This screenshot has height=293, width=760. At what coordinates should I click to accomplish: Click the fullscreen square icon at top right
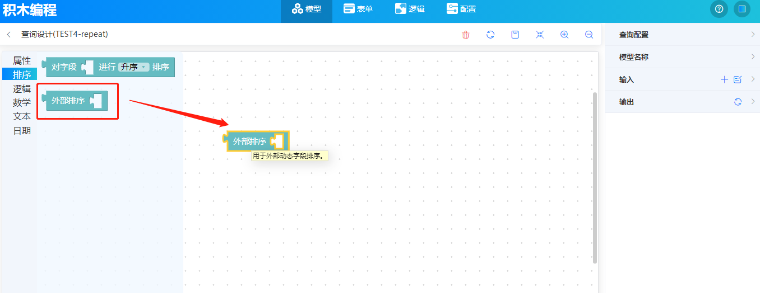[x=742, y=9]
